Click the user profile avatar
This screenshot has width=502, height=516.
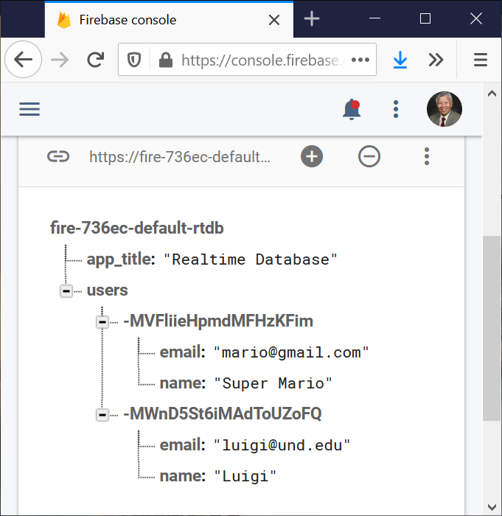point(444,110)
